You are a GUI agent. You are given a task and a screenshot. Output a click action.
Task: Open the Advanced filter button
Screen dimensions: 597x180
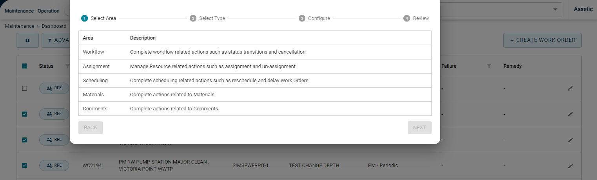[x=56, y=40]
